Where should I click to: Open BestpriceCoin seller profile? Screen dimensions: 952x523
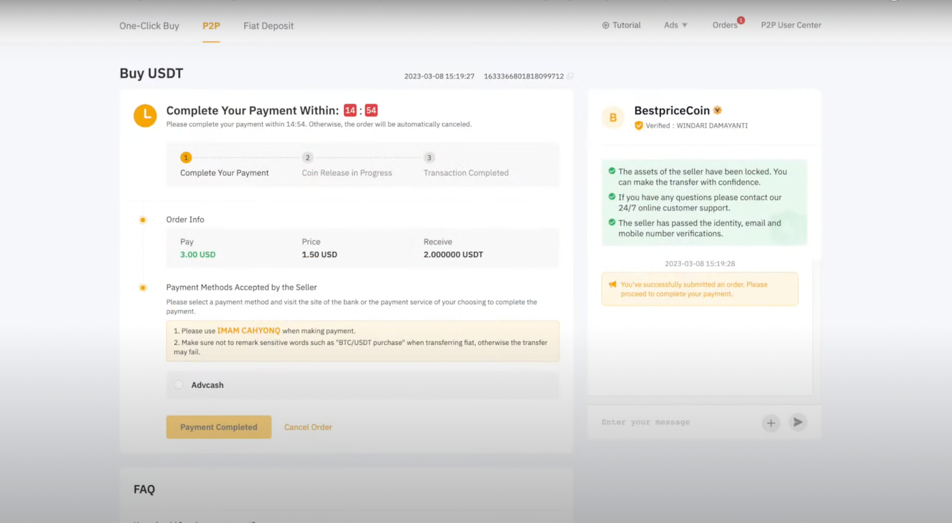coord(672,111)
